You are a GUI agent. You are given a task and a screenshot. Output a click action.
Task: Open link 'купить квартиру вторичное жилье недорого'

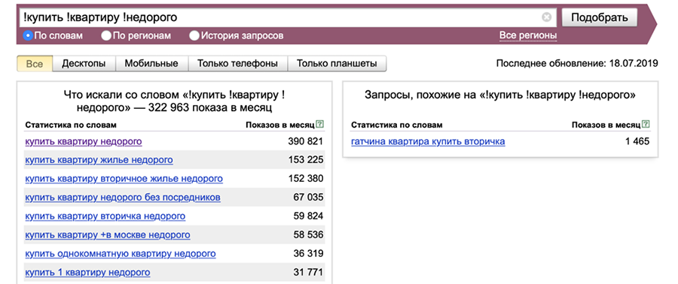[x=124, y=178]
